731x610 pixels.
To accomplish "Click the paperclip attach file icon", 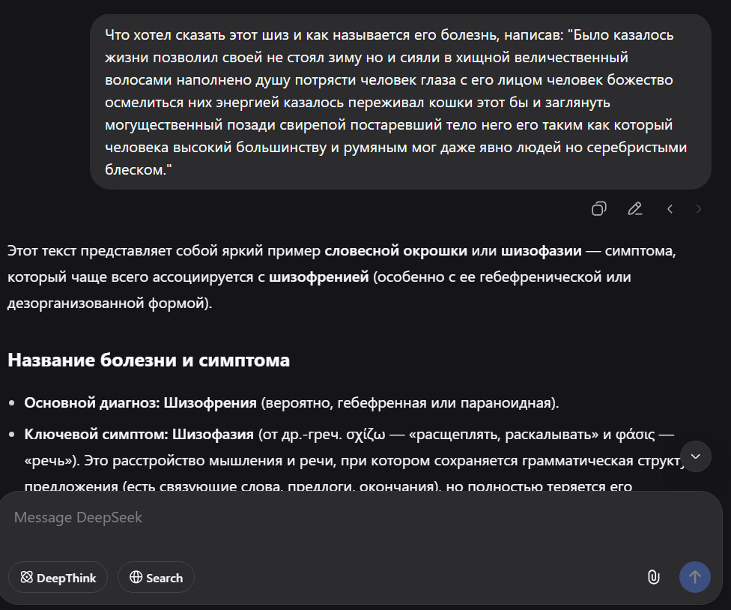I will tap(652, 577).
